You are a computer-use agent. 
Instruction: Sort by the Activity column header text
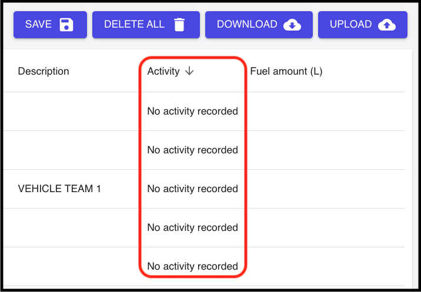pos(163,71)
